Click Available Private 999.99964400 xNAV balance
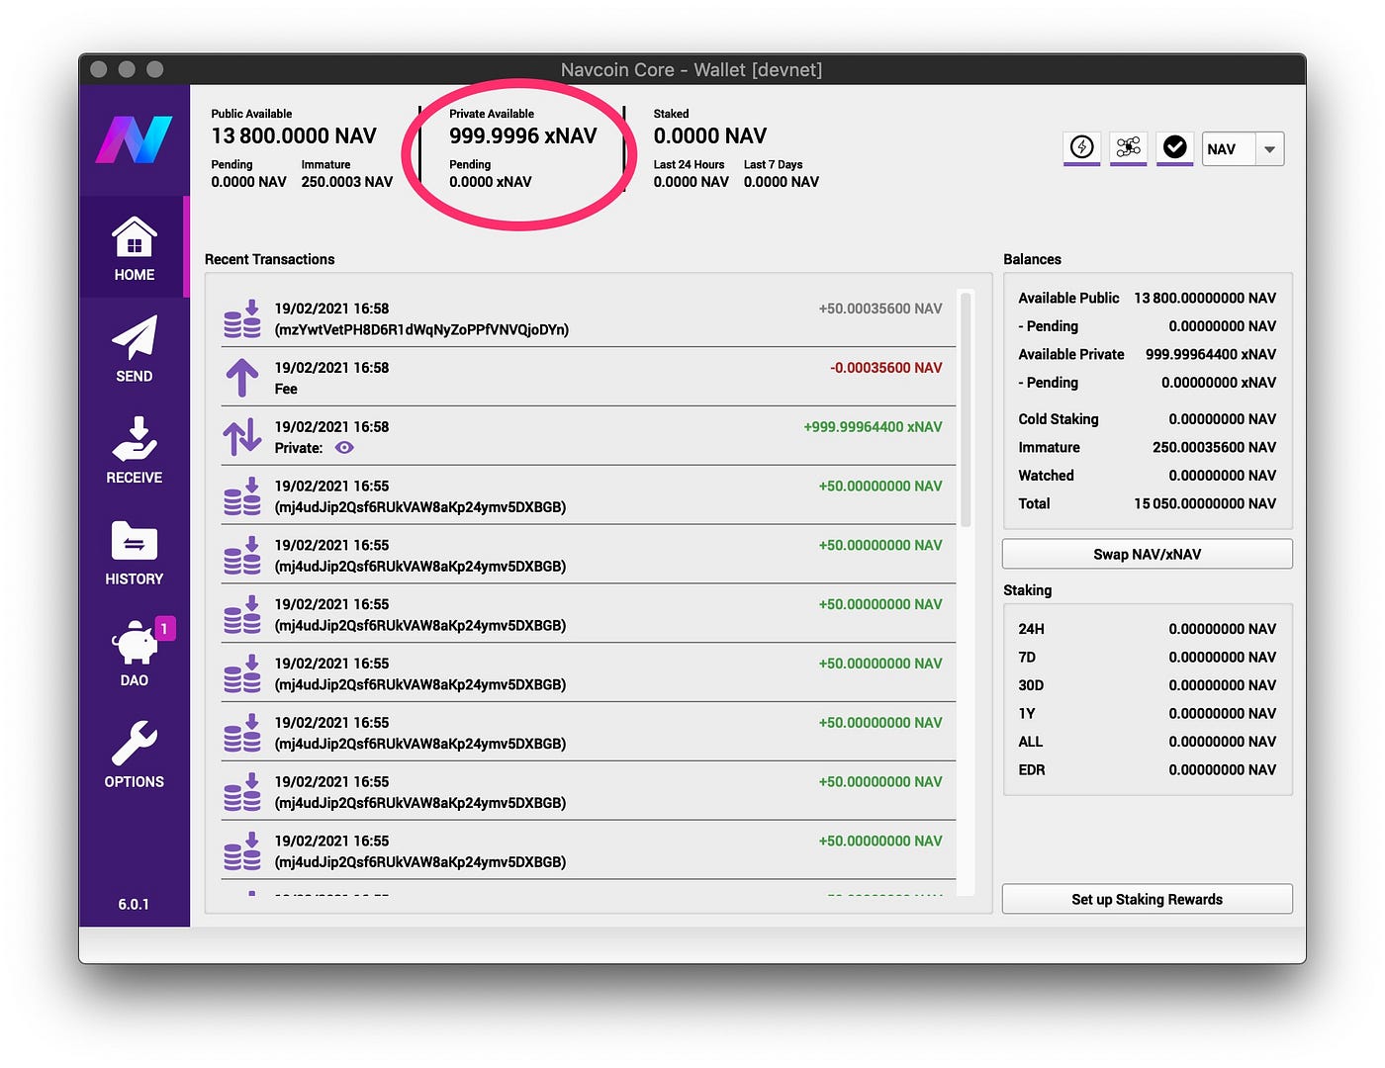Viewport: 1385px width, 1068px height. (x=1148, y=354)
